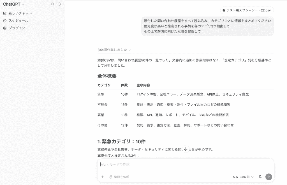The width and height of the screenshot is (287, 185).
Task: Click the 権限、API、通知 content cell
Action: (183, 115)
